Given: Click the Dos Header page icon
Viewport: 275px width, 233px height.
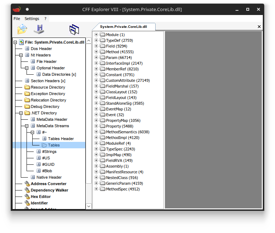Looking at the screenshot, I should tap(27, 48).
